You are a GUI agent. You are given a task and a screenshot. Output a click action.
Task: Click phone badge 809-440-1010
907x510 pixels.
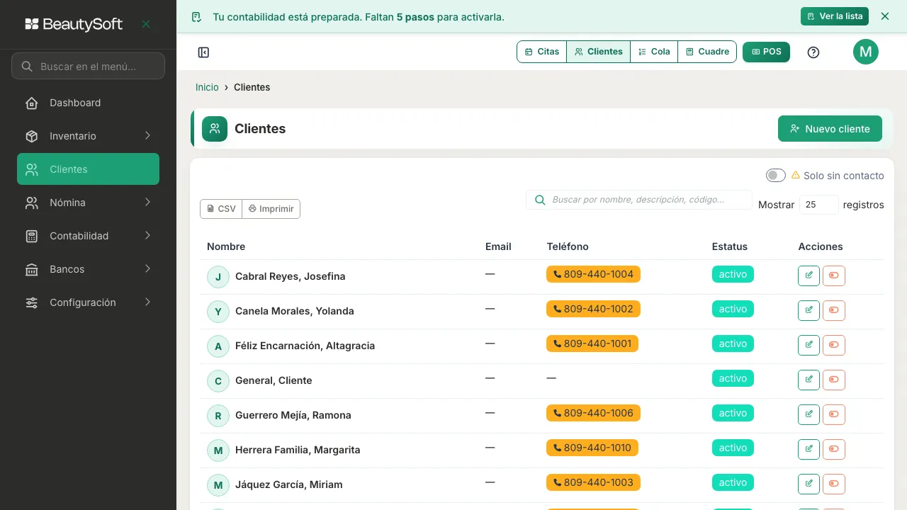[x=592, y=448]
